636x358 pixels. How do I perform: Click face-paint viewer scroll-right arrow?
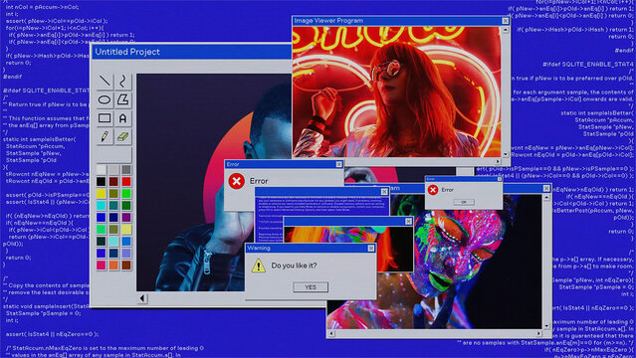click(x=538, y=334)
